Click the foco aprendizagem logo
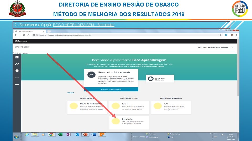252x141 pixels. click(x=21, y=41)
